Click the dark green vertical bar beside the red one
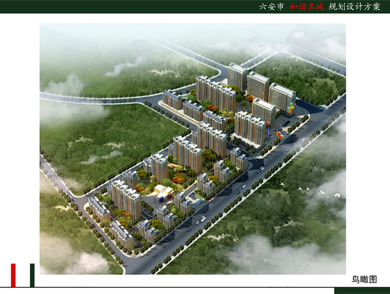 click(x=32, y=275)
